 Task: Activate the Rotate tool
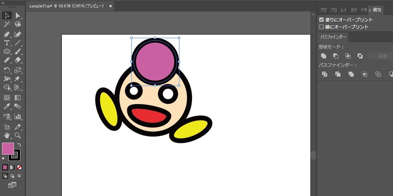7,70
